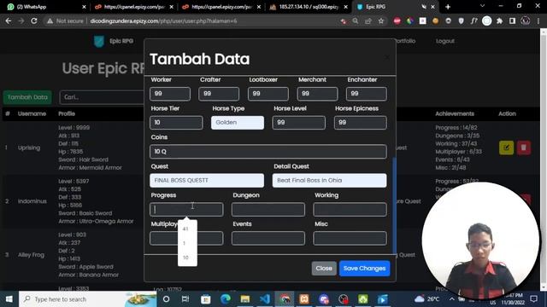Click the green Tambah Data button

point(27,97)
